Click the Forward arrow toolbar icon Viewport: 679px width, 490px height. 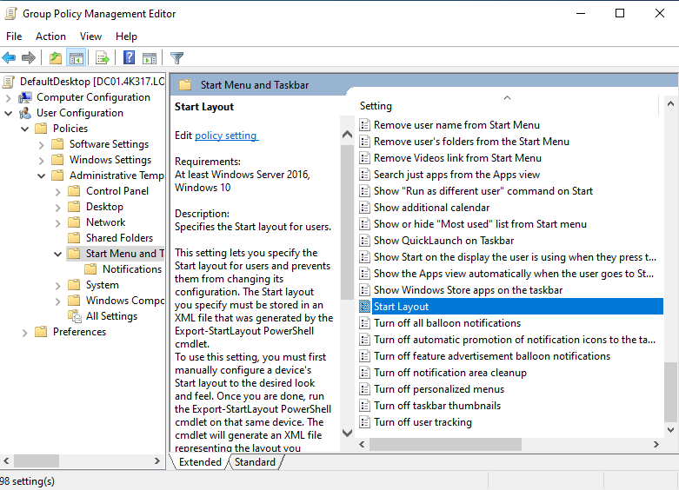(x=29, y=58)
